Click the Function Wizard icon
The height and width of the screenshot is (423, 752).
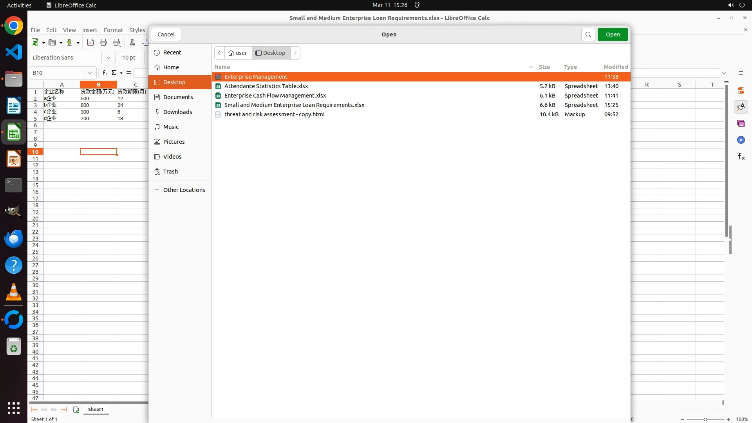tap(105, 73)
